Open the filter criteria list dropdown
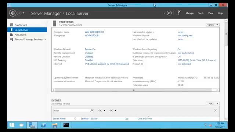This screenshot has width=235, height=132. tap(102, 110)
